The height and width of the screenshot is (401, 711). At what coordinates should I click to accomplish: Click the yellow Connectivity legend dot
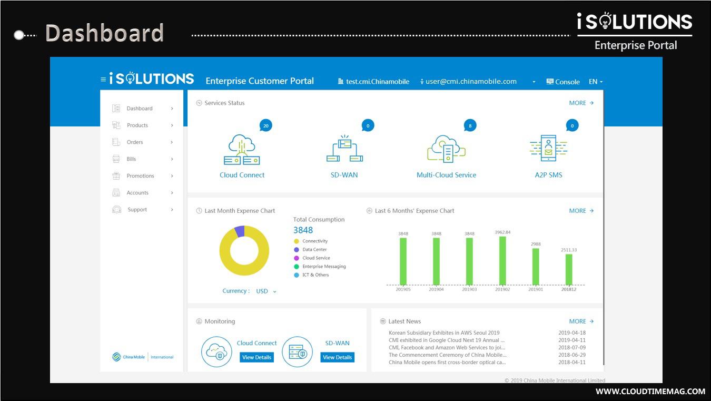pos(297,241)
